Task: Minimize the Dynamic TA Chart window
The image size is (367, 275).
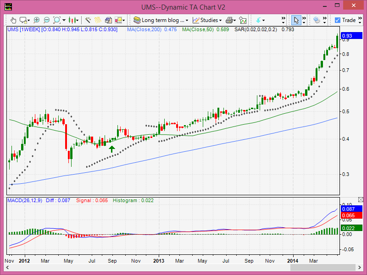Action: [x=325, y=5]
